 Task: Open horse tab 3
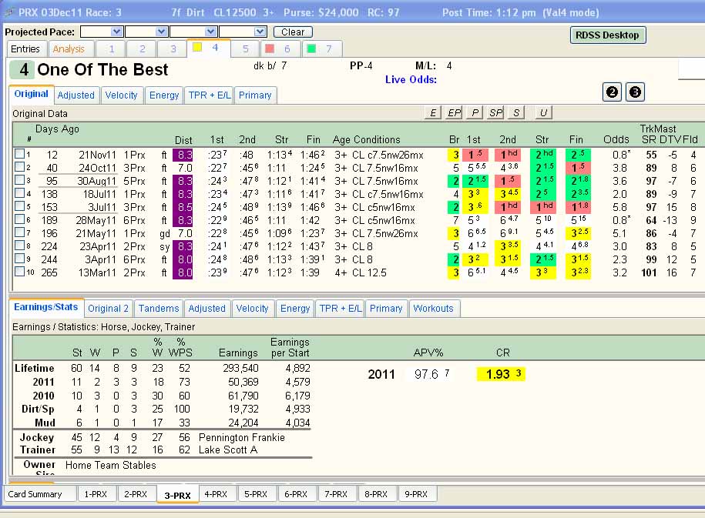(x=173, y=49)
